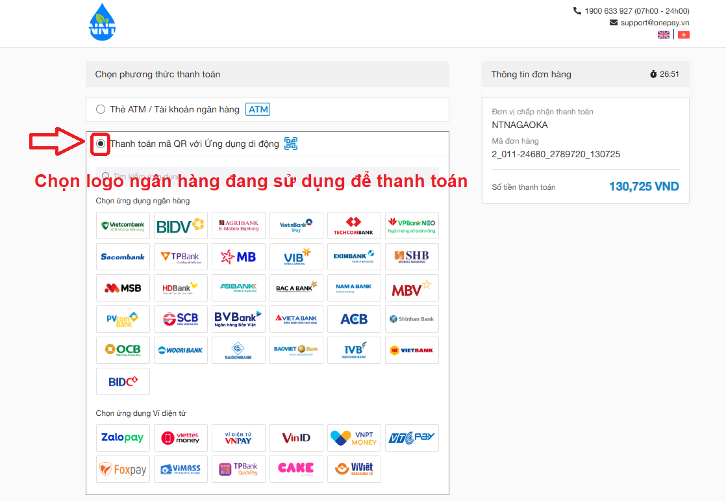The width and height of the screenshot is (726, 501).
Task: Switch language to English via UK flag
Action: [664, 34]
